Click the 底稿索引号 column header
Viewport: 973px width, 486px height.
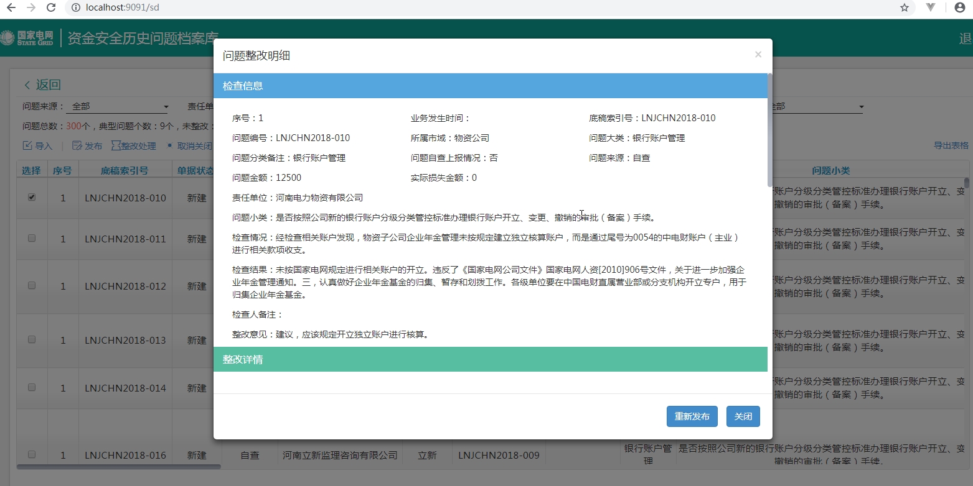pyautogui.click(x=125, y=170)
